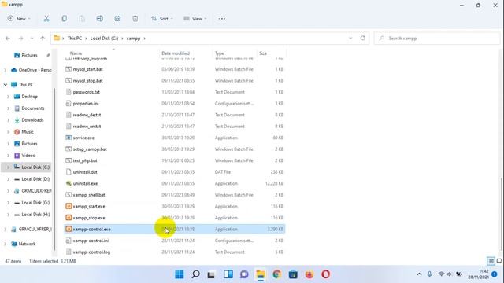Screen dimensions: 504x283
Task: Collapse This PC tree node
Action: pyautogui.click(x=6, y=85)
